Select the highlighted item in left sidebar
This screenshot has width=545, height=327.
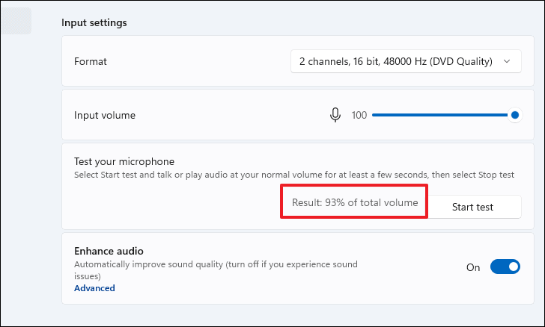click(x=15, y=21)
